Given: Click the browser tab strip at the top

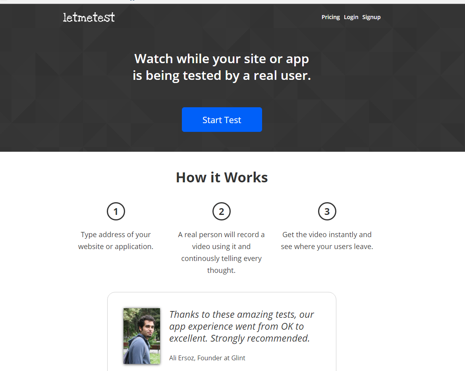Looking at the screenshot, I should pyautogui.click(x=232, y=2).
